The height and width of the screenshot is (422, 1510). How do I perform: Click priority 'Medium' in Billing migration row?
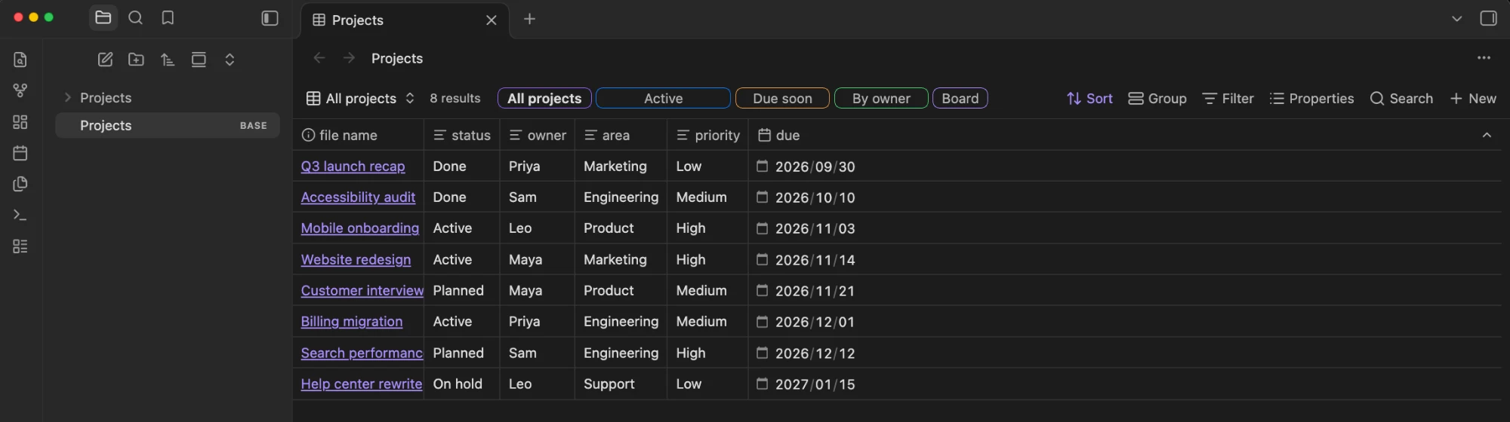pos(708,322)
